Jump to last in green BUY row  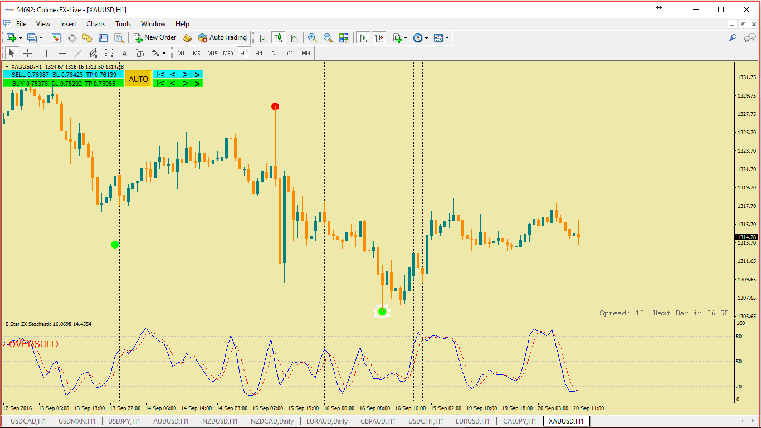tap(198, 83)
